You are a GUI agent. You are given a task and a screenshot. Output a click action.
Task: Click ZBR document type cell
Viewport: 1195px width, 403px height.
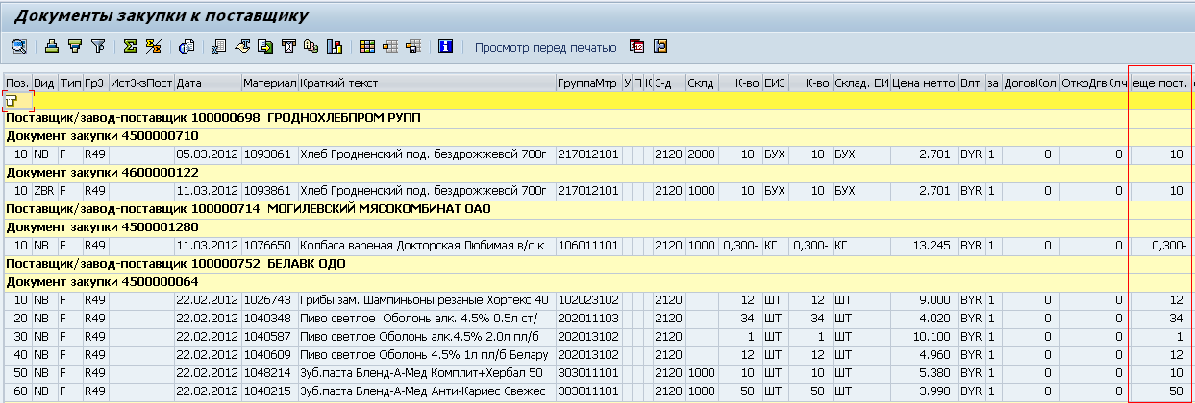pos(44,191)
